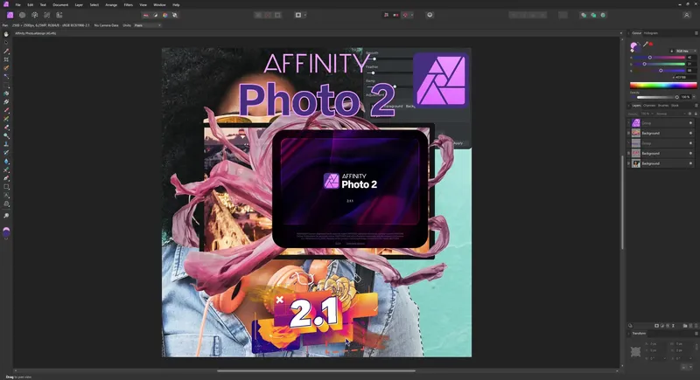Open the Colour panel options menu
This screenshot has height=380, width=700.
pos(696,33)
